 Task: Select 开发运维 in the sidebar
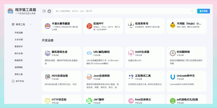pos(19,33)
